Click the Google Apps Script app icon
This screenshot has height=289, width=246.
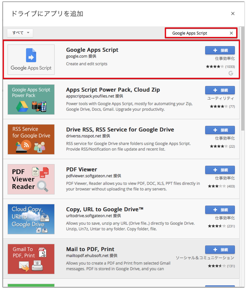(31, 60)
